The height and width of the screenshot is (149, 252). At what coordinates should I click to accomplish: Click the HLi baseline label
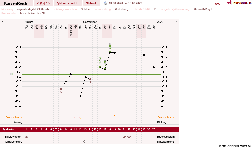(12, 74)
